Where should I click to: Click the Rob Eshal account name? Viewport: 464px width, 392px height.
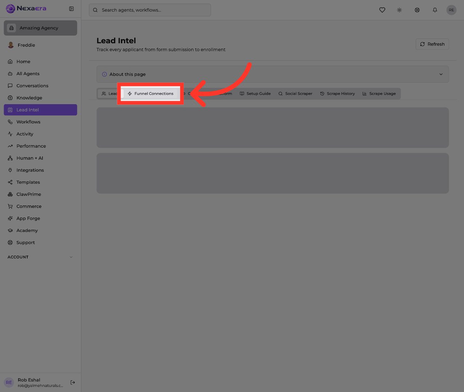pyautogui.click(x=29, y=380)
